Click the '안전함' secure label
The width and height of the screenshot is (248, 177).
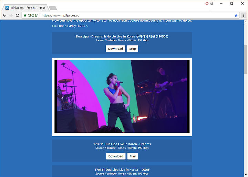pyautogui.click(x=33, y=15)
